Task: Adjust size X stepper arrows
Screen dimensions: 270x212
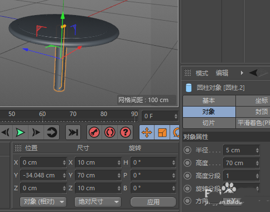Action: click(x=119, y=162)
